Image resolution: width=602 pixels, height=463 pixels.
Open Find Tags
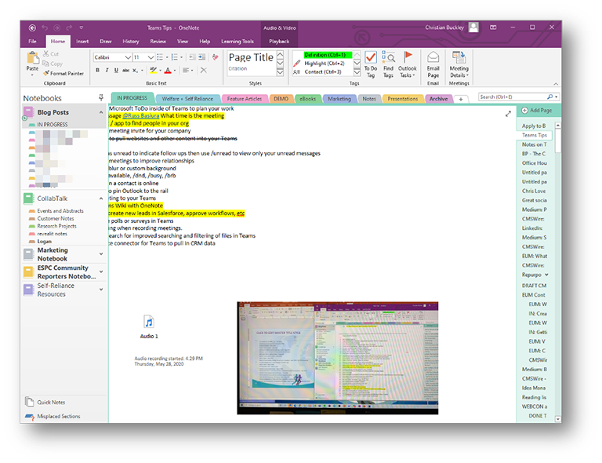point(388,64)
